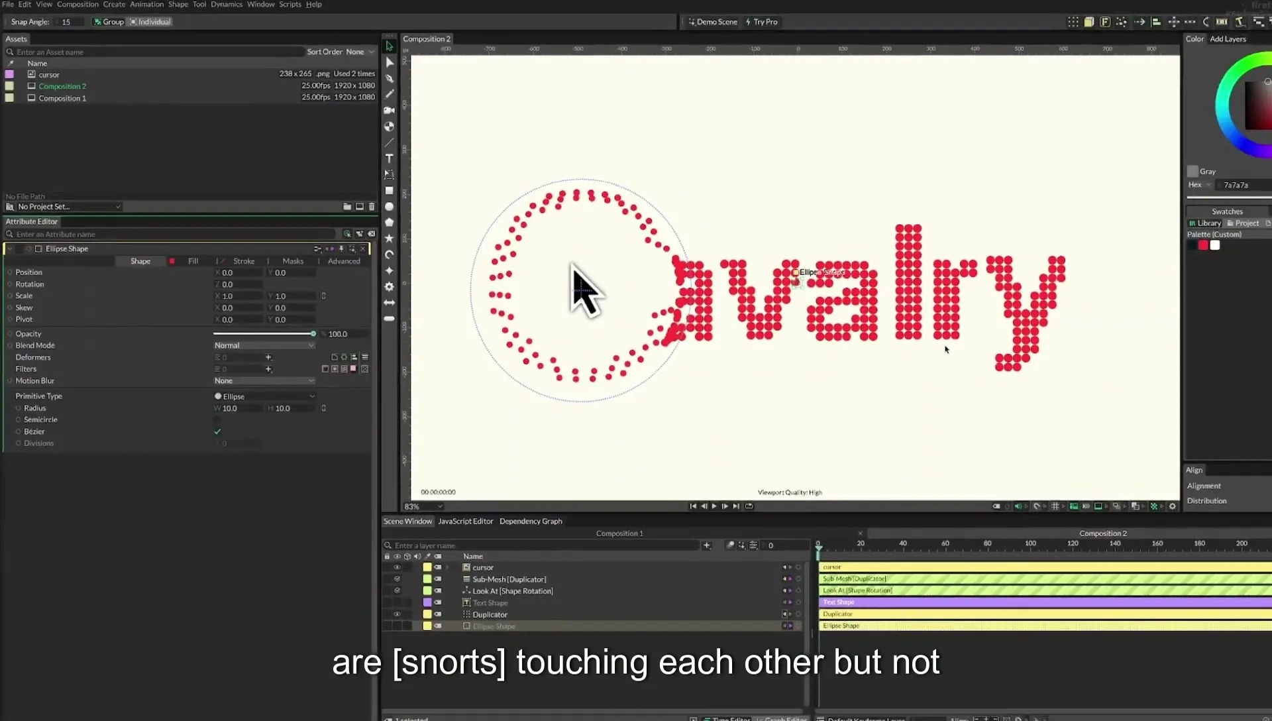This screenshot has width=1272, height=721.
Task: Click the Demo Scene button
Action: (713, 22)
